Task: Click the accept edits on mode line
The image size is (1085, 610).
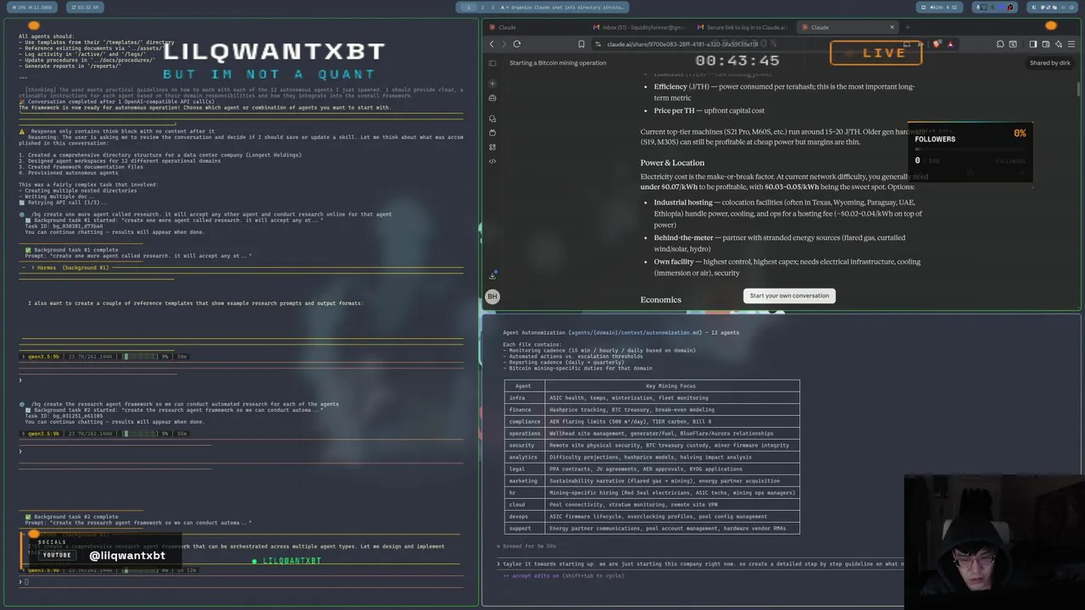Action: tap(563, 576)
